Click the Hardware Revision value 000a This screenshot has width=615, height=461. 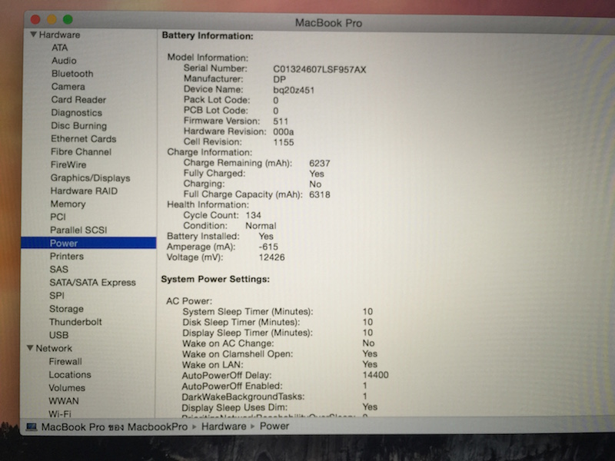pos(284,131)
